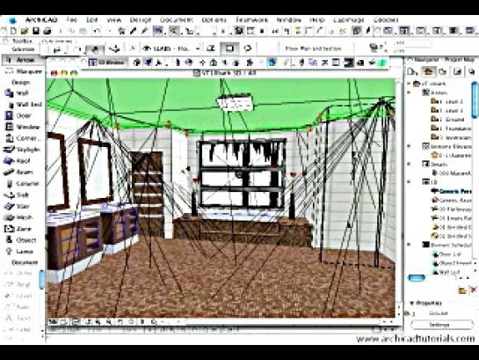Screen dimensions: 479x360
Task: Select the Door tool
Action: coord(18,115)
